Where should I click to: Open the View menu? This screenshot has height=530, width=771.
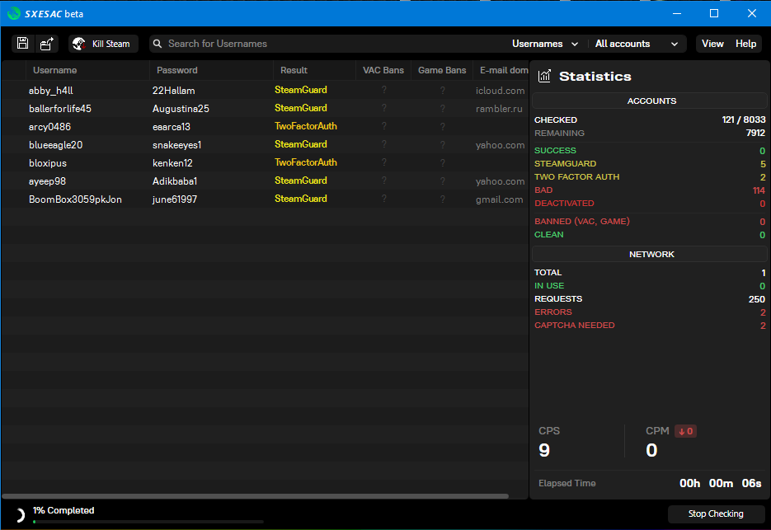tap(712, 44)
